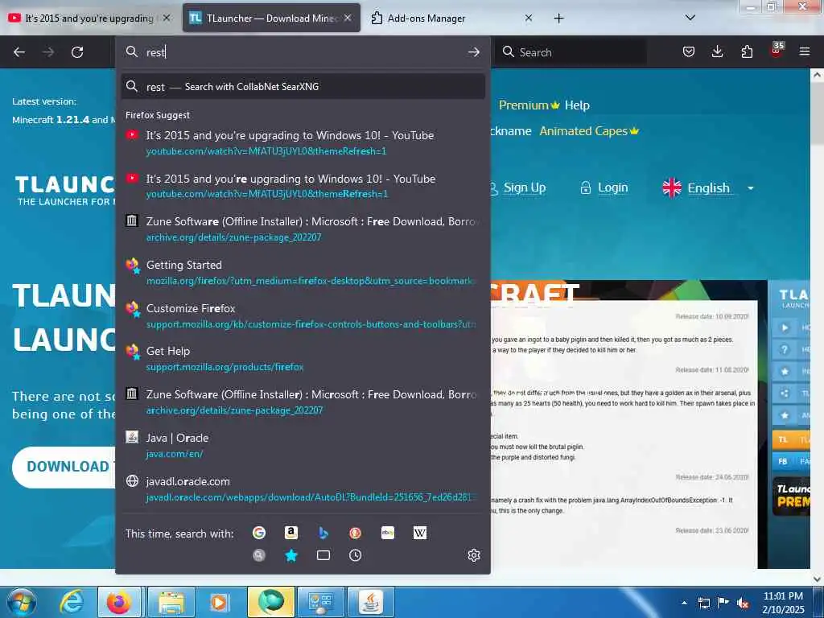Click the question mark icon in sidebar
Screen dimensions: 824x618
coord(785,349)
